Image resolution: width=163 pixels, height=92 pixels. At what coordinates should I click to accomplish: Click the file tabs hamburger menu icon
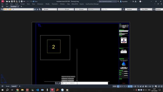(2, 6)
